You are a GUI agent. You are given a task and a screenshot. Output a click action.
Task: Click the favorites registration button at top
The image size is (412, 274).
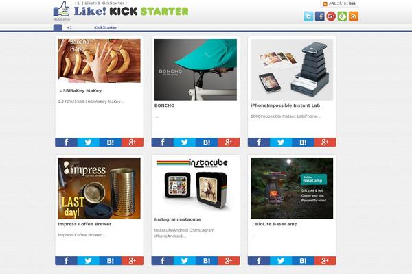339,3
